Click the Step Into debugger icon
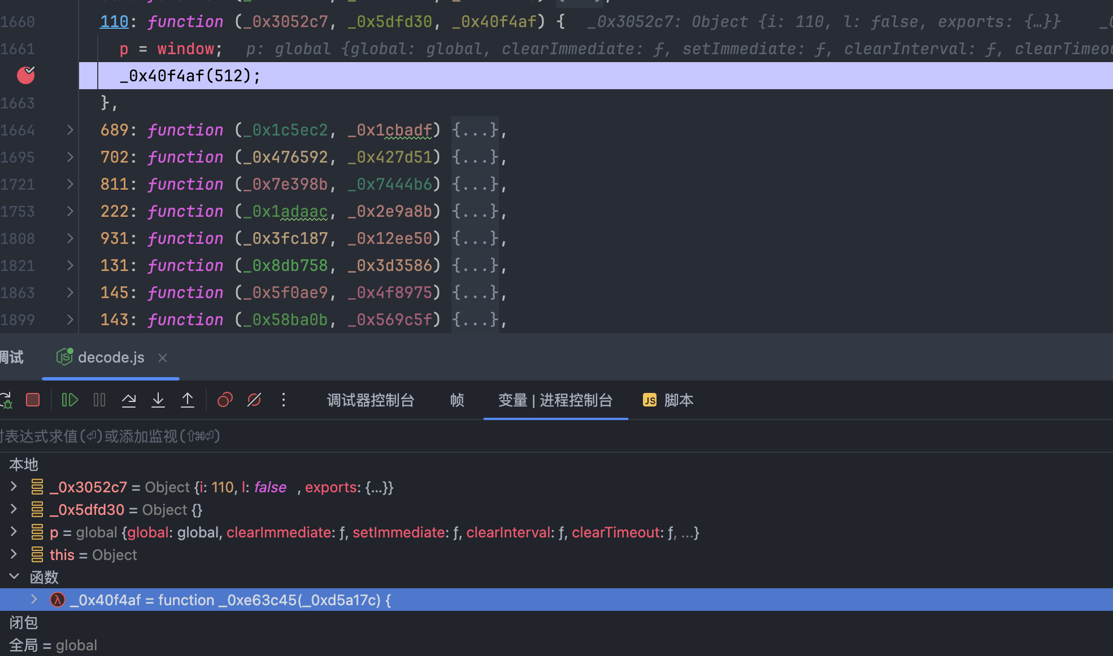This screenshot has height=656, width=1113. point(158,400)
